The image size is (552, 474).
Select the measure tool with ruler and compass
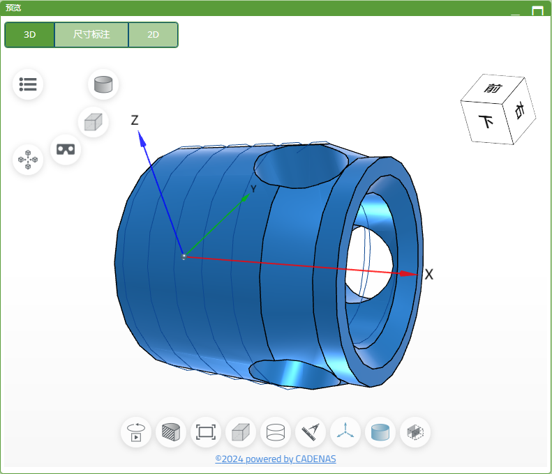[311, 432]
